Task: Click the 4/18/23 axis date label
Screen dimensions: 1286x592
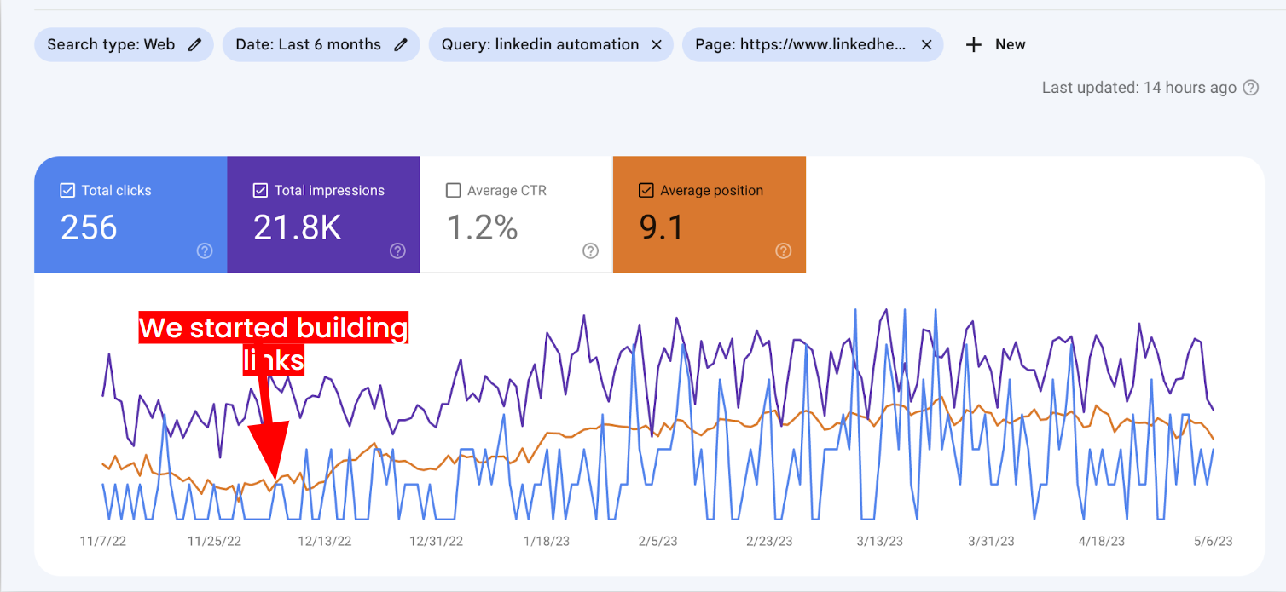Action: [x=1102, y=541]
